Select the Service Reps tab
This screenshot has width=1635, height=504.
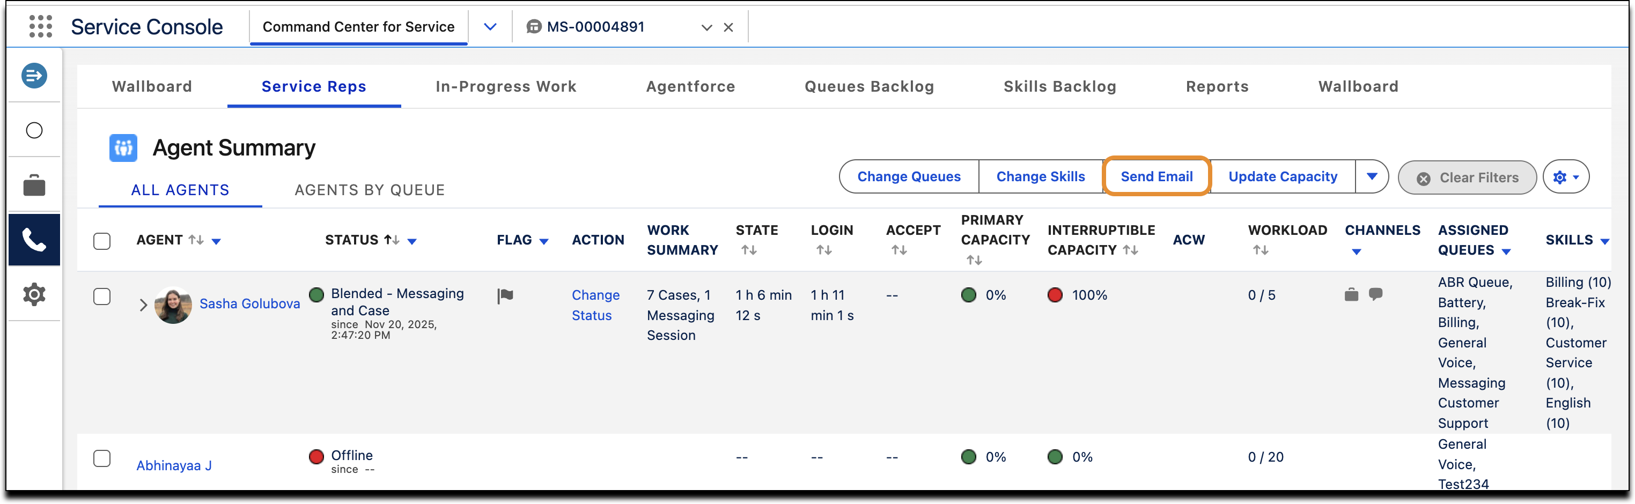click(x=314, y=86)
